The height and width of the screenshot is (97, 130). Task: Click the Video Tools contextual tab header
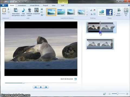[x=63, y=2]
